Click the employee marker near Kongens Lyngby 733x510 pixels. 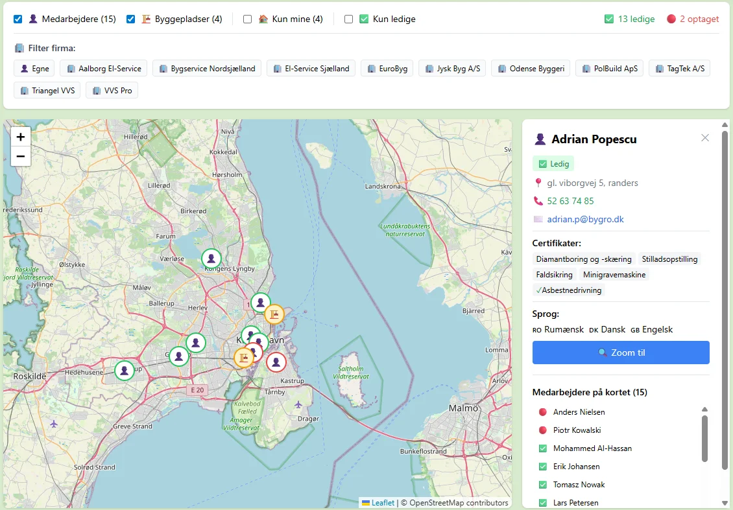coord(211,259)
